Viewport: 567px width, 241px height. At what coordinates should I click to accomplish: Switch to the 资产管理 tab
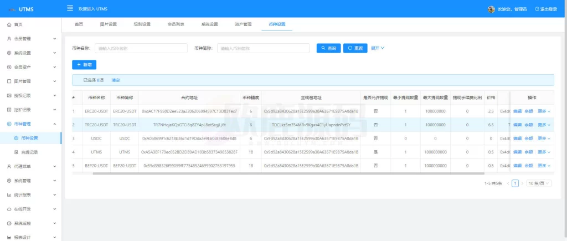click(243, 24)
